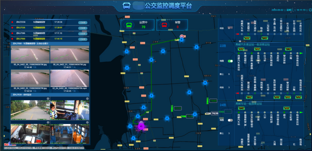The height and width of the screenshot is (151, 312).
Task: Select bus 7688 marker on the map
Action: (213, 101)
